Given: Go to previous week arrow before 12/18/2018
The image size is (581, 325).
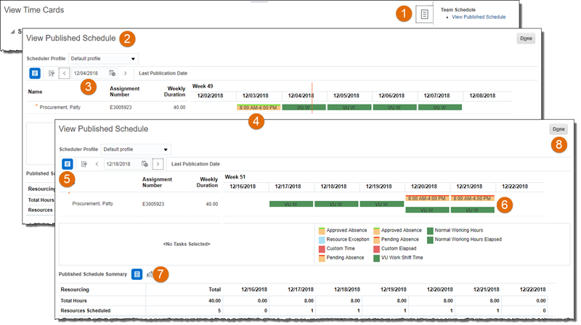Looking at the screenshot, I should 97,164.
